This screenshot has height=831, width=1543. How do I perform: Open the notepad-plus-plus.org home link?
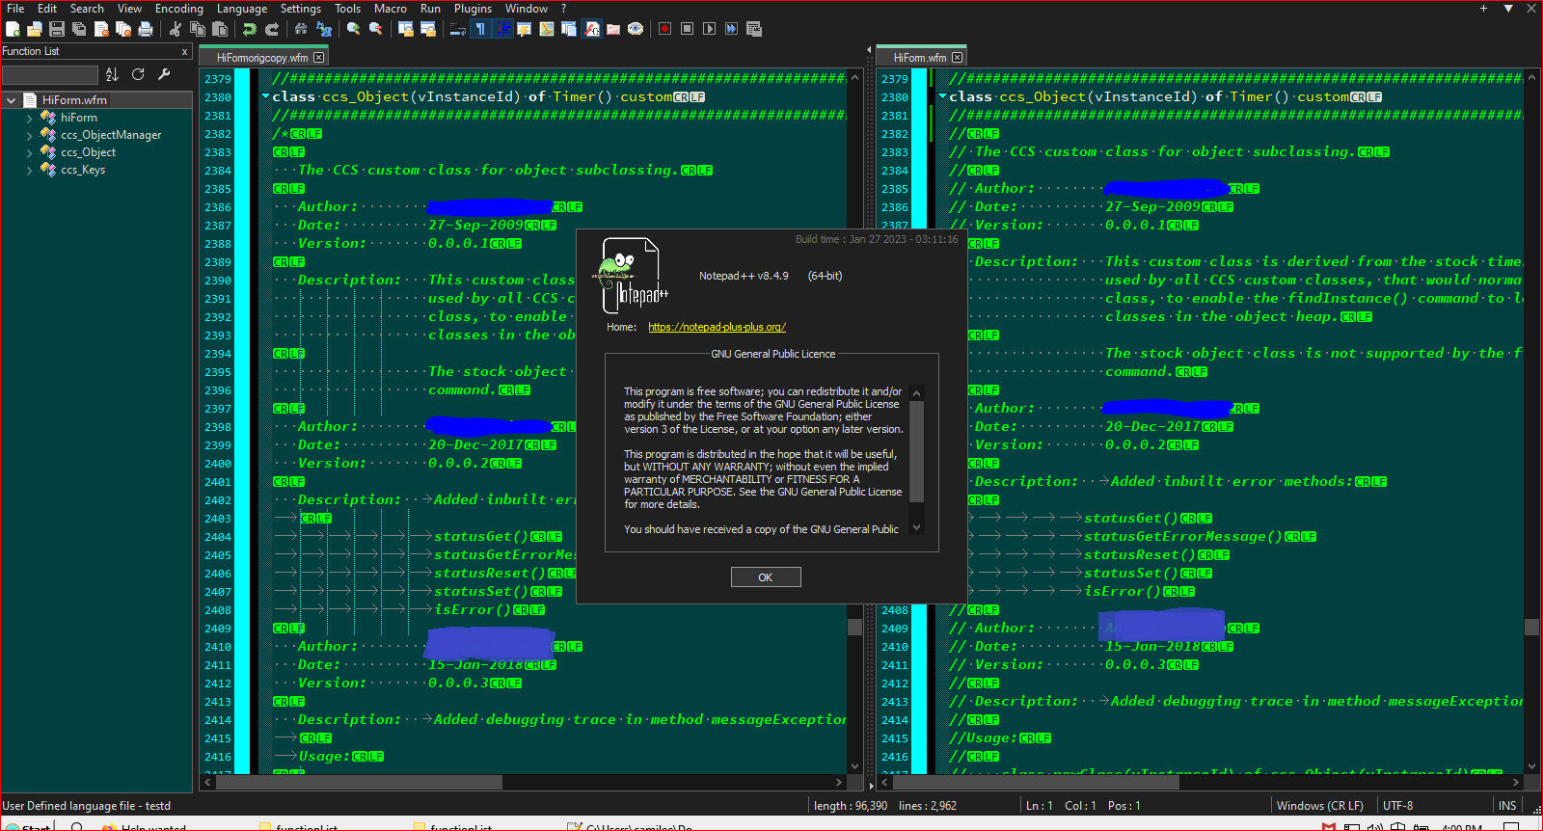[x=717, y=327]
